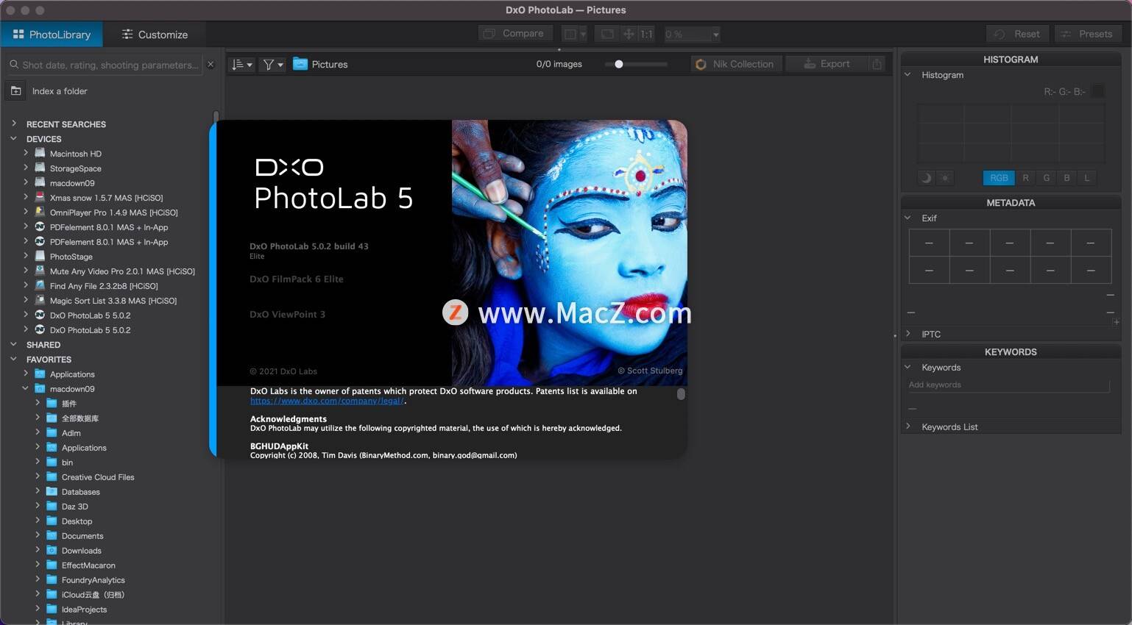Select the L luminance channel

click(x=1087, y=177)
